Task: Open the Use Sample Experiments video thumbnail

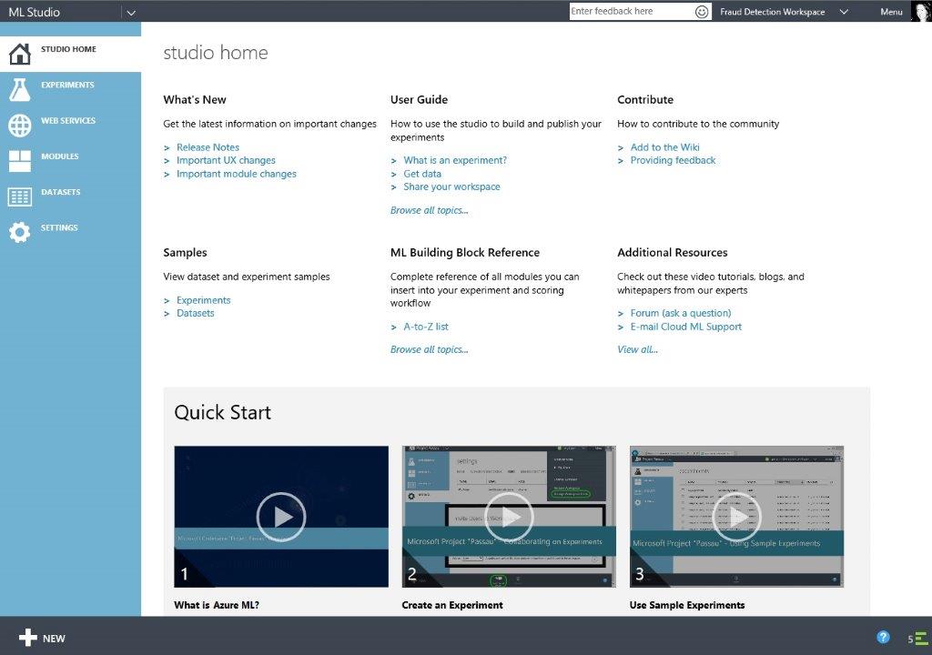Action: (x=736, y=517)
